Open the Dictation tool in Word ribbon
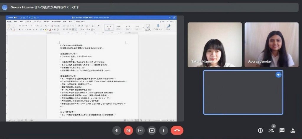302x139 pixels. [x=158, y=27]
